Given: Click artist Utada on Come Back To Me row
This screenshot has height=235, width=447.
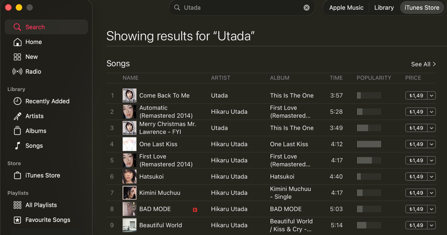Looking at the screenshot, I should point(219,95).
